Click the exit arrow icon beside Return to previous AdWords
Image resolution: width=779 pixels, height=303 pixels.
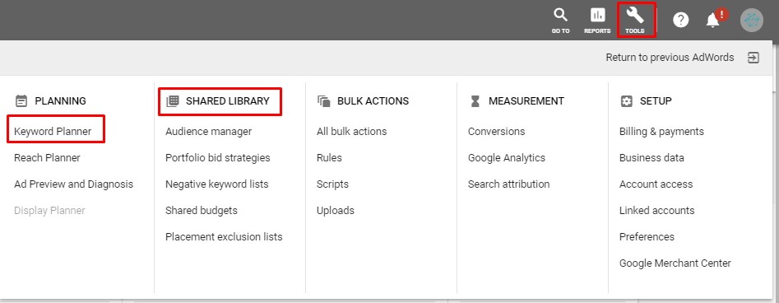point(753,58)
